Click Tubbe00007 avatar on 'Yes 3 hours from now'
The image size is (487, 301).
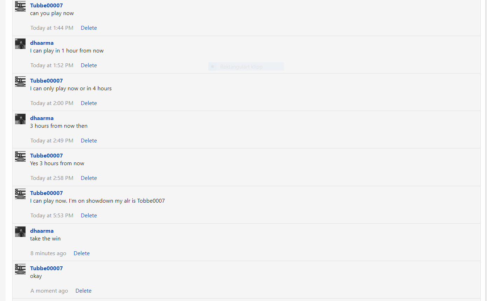20,156
